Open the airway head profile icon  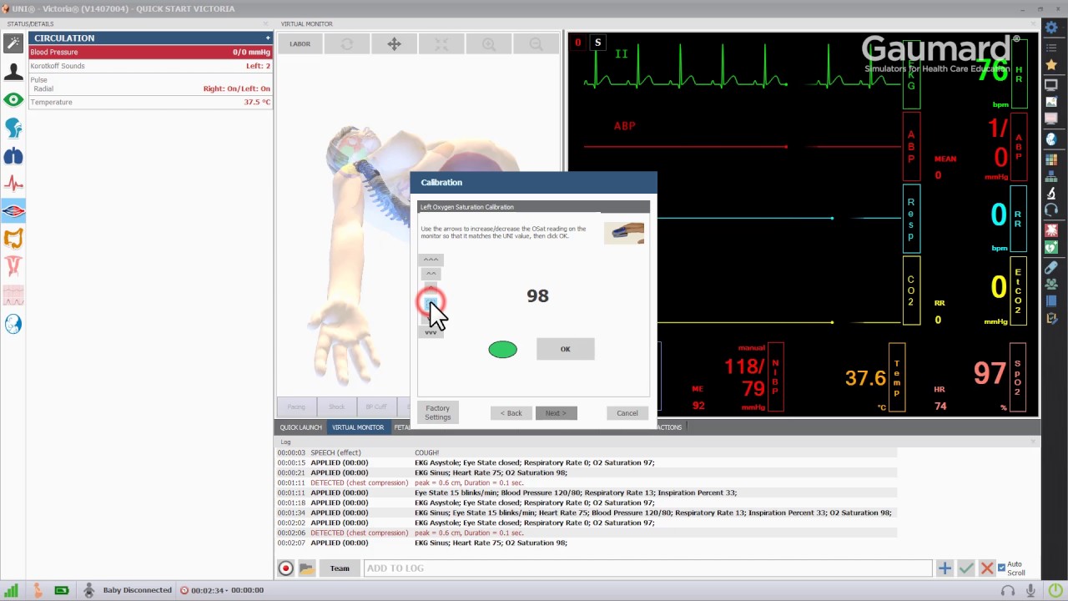click(13, 128)
